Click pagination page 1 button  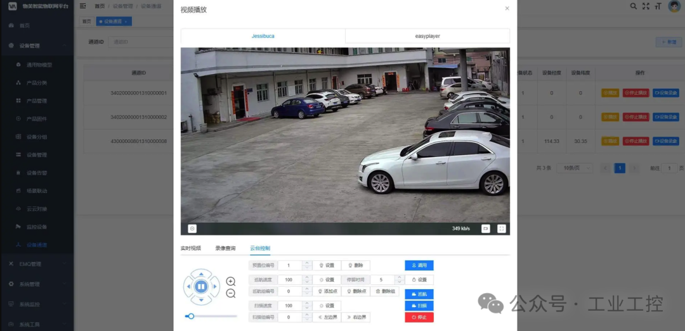(x=620, y=168)
